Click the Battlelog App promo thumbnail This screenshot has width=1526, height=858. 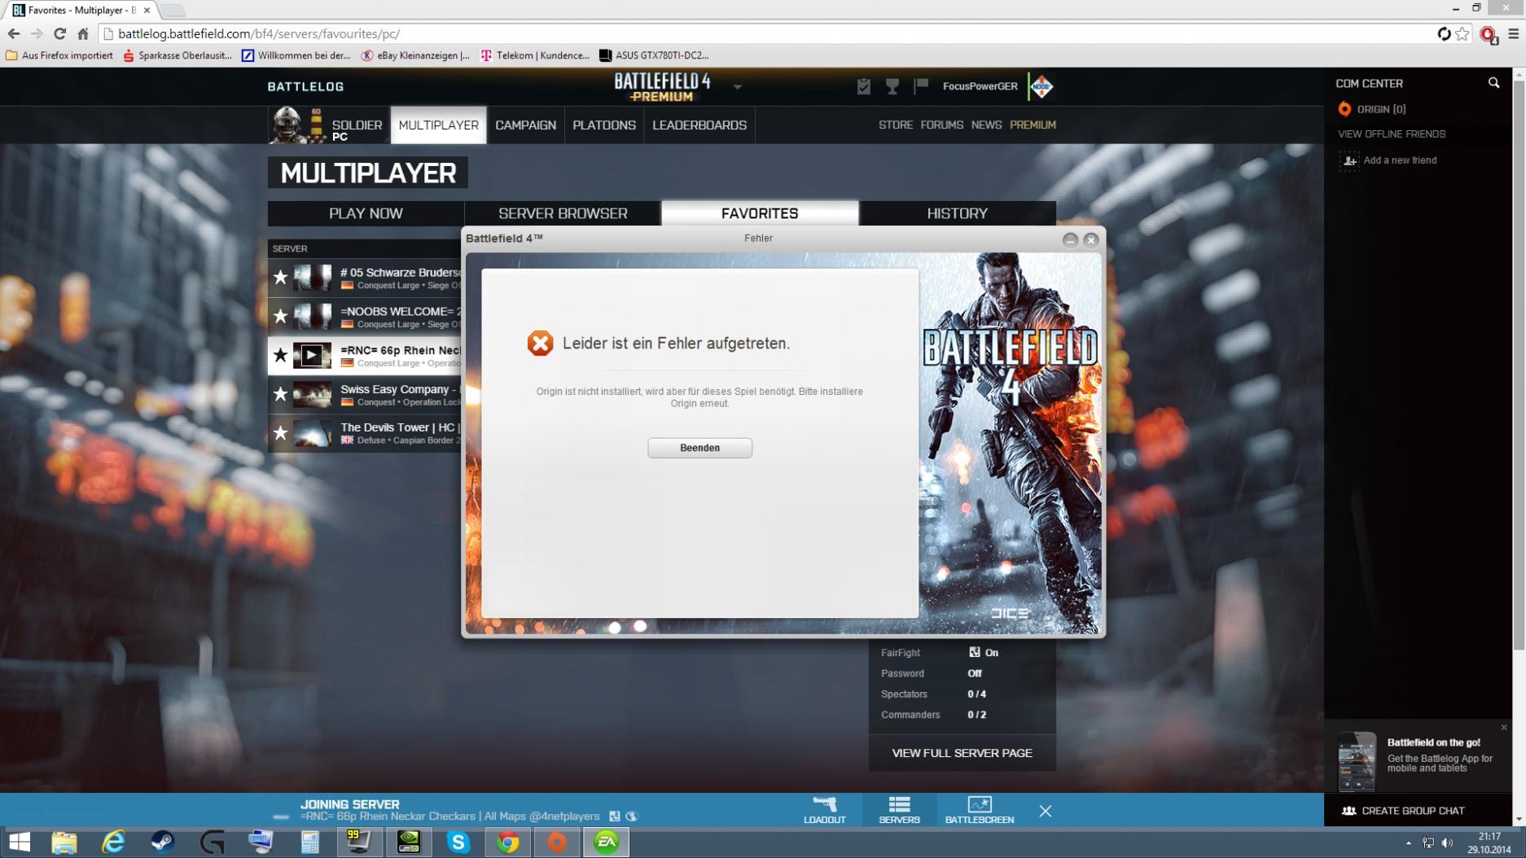coord(1357,761)
